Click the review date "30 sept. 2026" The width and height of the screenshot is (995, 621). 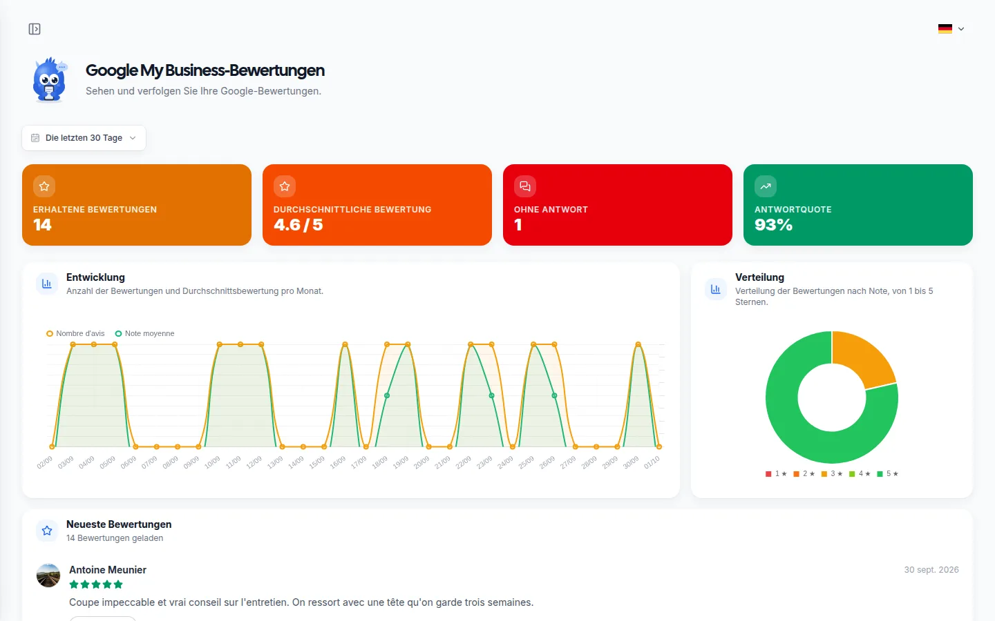click(931, 570)
